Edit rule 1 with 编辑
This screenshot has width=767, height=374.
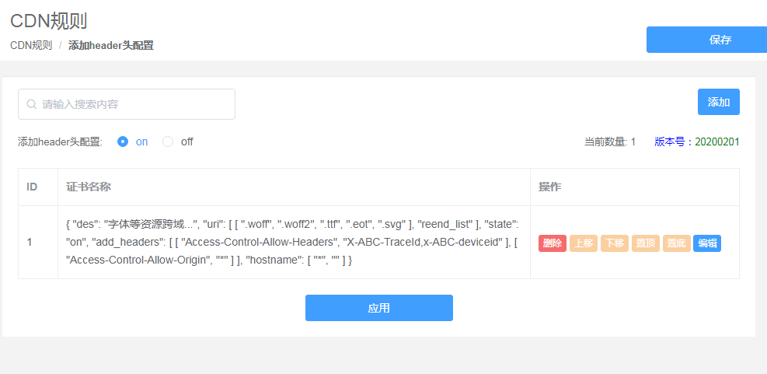tap(707, 243)
